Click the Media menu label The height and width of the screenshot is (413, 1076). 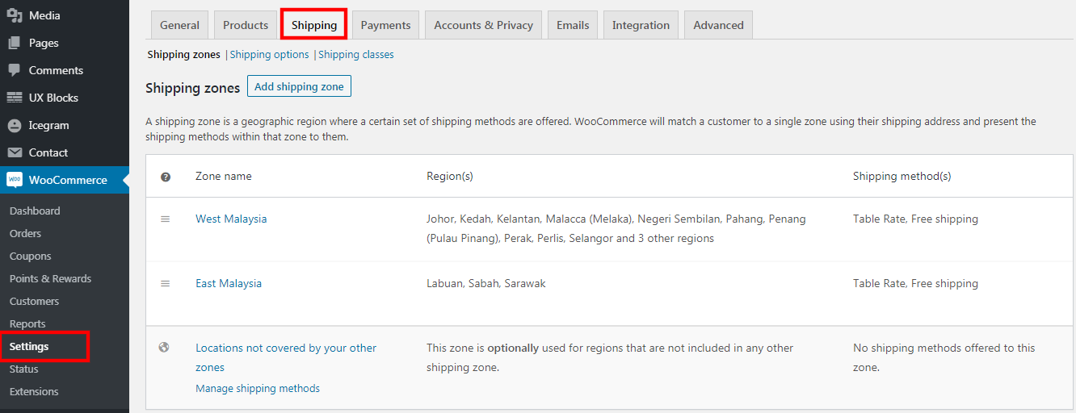click(x=44, y=15)
